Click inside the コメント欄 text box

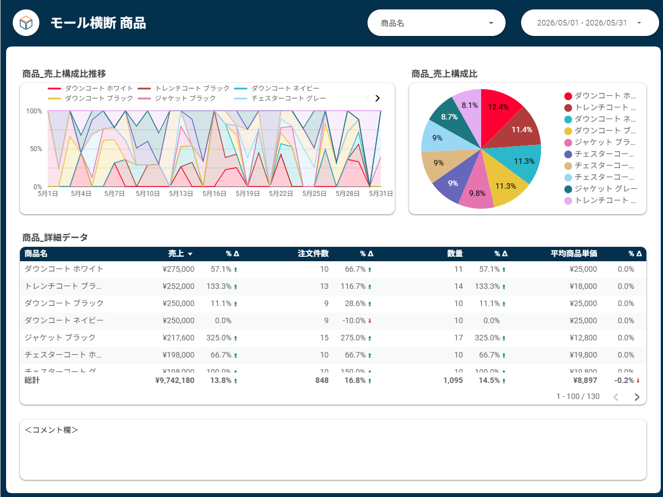[333, 450]
